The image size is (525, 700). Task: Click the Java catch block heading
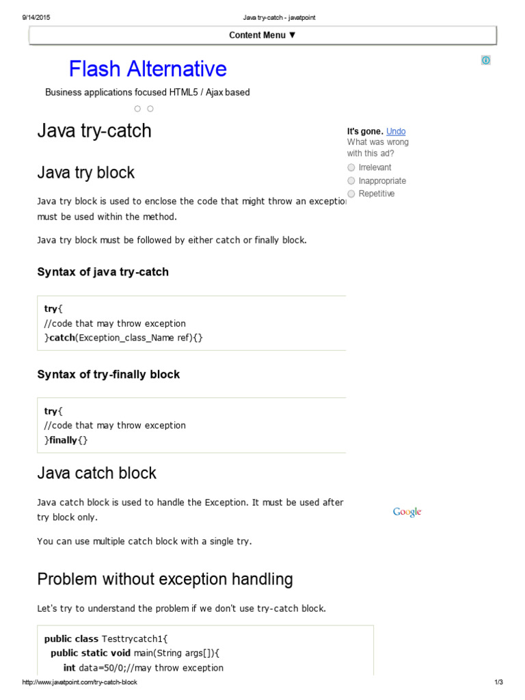point(97,473)
